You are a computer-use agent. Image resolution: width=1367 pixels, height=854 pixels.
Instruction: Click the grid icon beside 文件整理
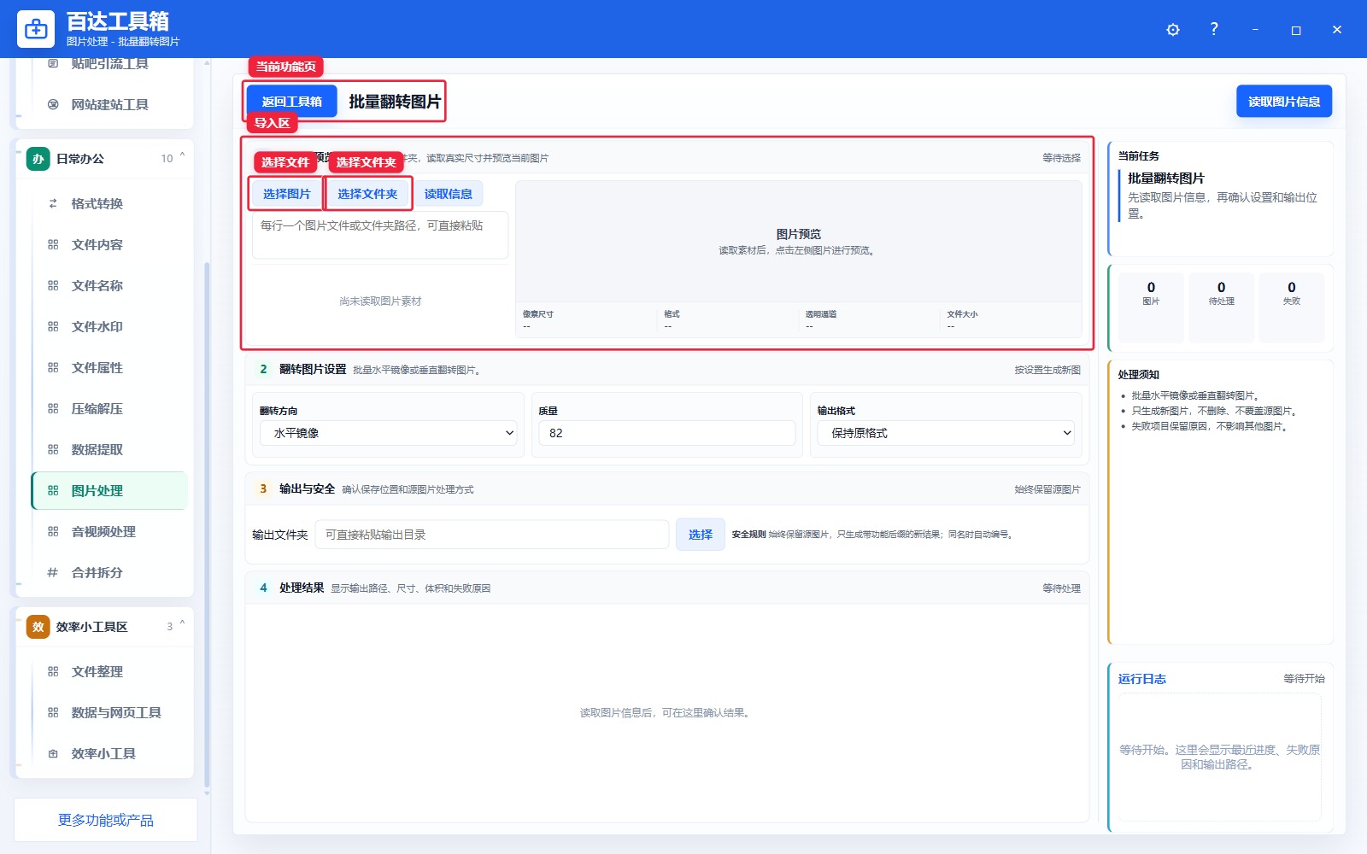coord(53,671)
